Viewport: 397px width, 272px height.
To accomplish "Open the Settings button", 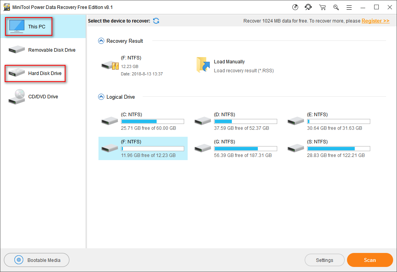I will click(325, 260).
